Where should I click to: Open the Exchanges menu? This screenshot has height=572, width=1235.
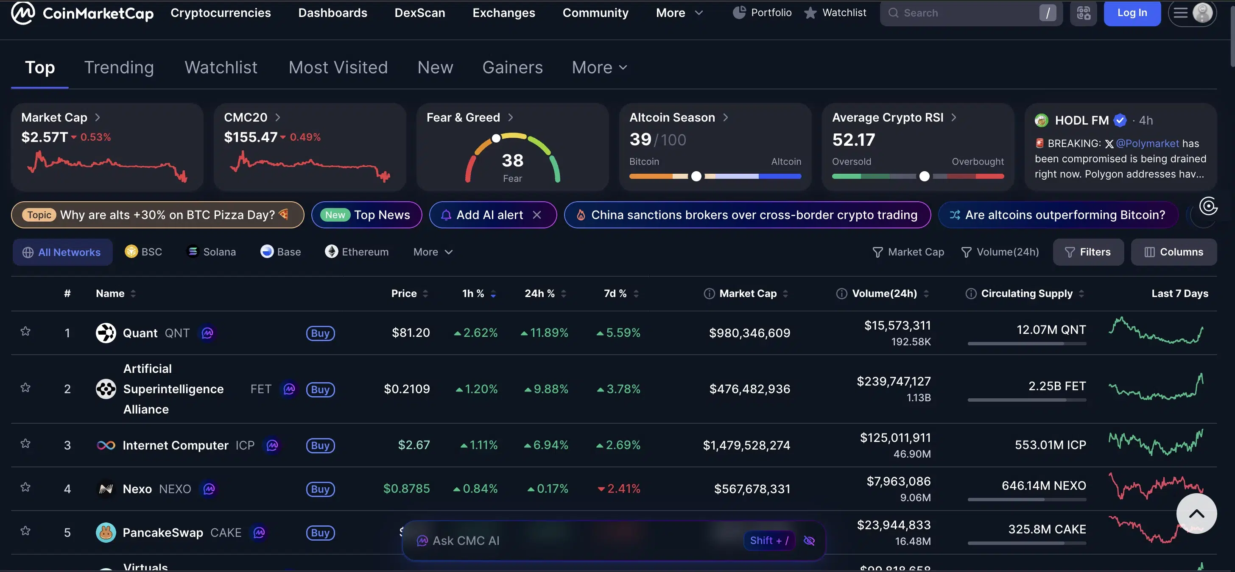tap(503, 13)
